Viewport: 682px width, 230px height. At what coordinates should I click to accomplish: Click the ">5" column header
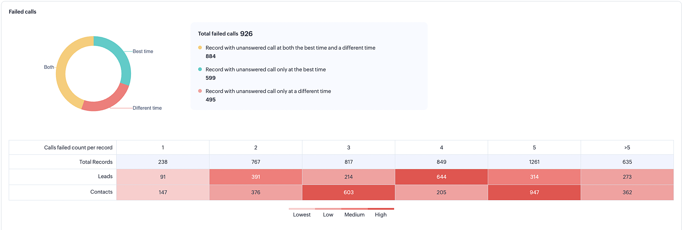(x=627, y=148)
